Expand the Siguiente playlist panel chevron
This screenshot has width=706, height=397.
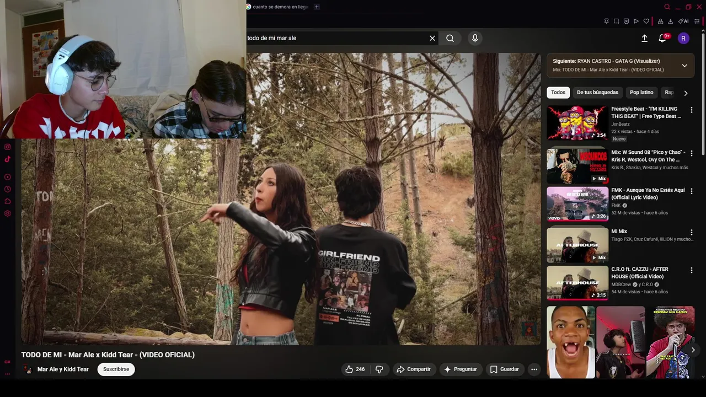pos(684,66)
